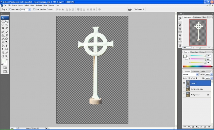This screenshot has width=214, height=130.
Task: Click the layer style fx icon
Action: click(x=189, y=127)
